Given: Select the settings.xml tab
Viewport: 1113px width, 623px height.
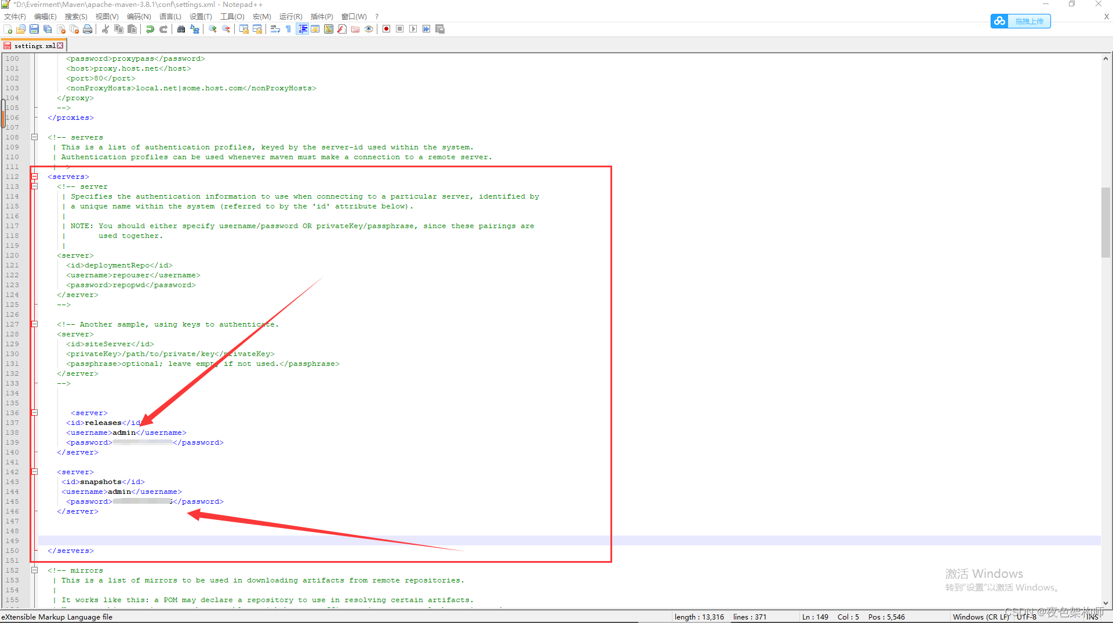Looking at the screenshot, I should click(x=34, y=45).
